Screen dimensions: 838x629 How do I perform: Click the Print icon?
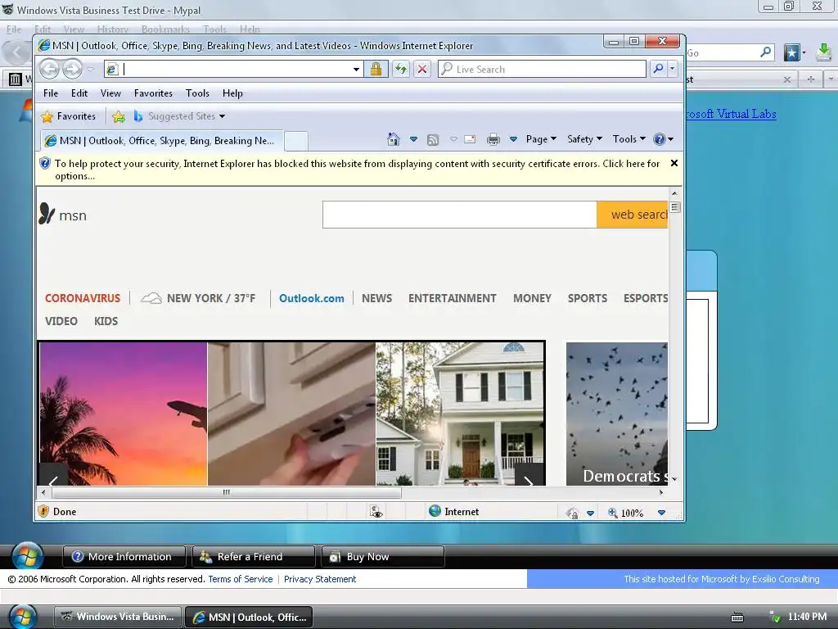click(x=493, y=139)
